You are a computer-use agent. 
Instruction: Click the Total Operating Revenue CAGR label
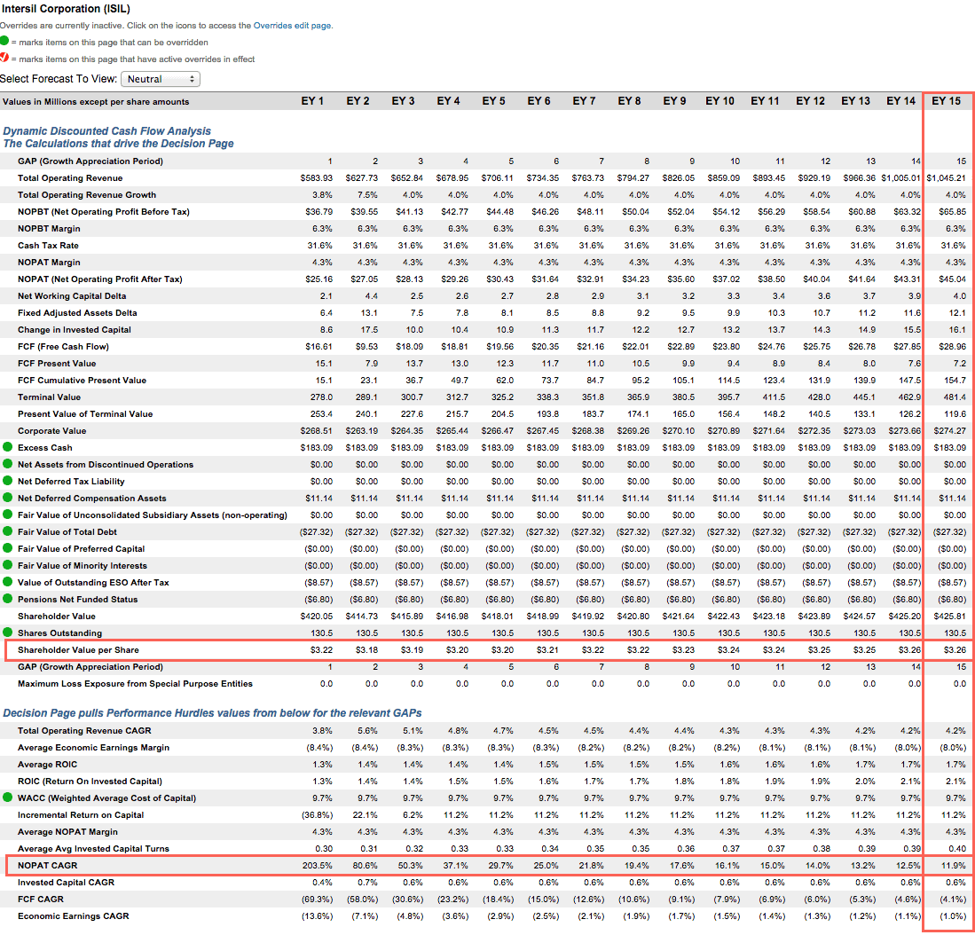click(84, 730)
